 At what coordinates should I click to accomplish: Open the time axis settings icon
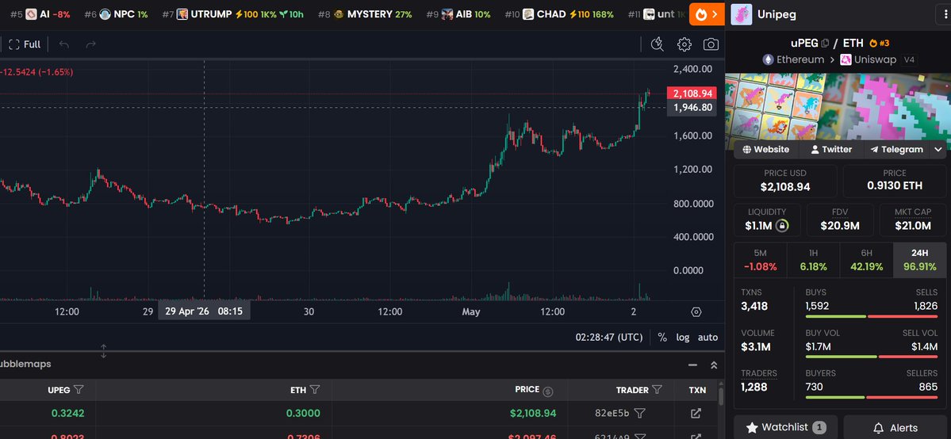[x=696, y=311]
